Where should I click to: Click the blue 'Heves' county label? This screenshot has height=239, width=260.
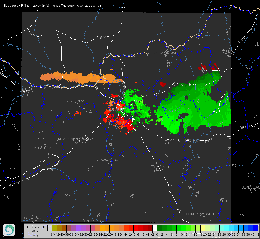point(196,108)
